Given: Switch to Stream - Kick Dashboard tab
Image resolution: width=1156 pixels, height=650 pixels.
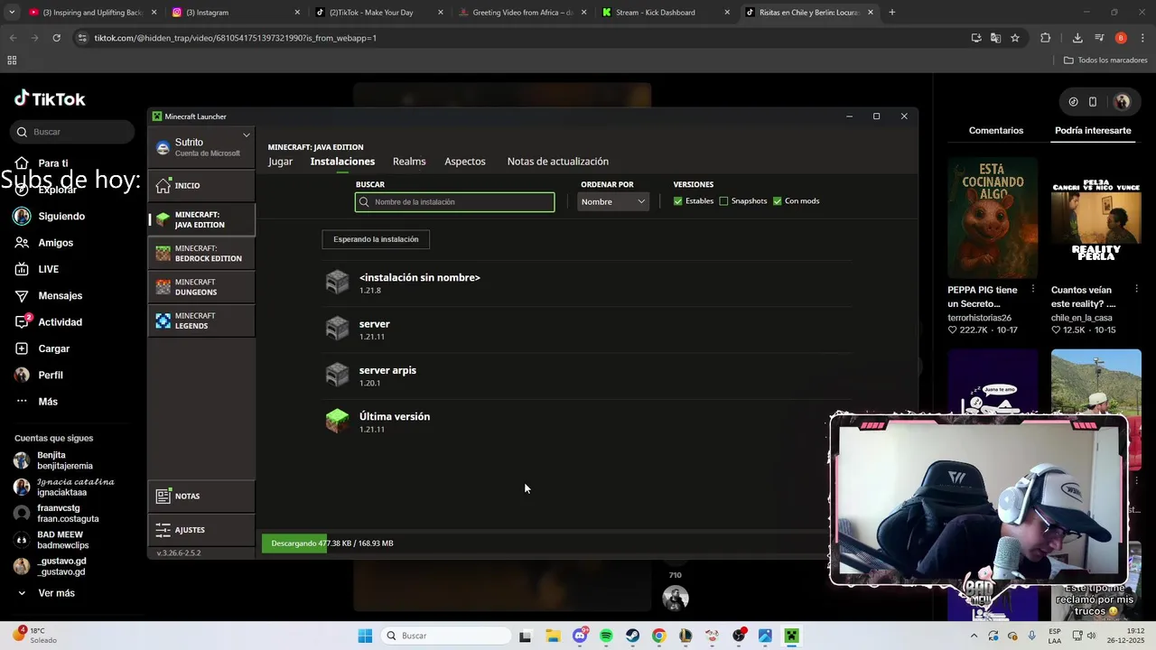Looking at the screenshot, I should point(667,13).
